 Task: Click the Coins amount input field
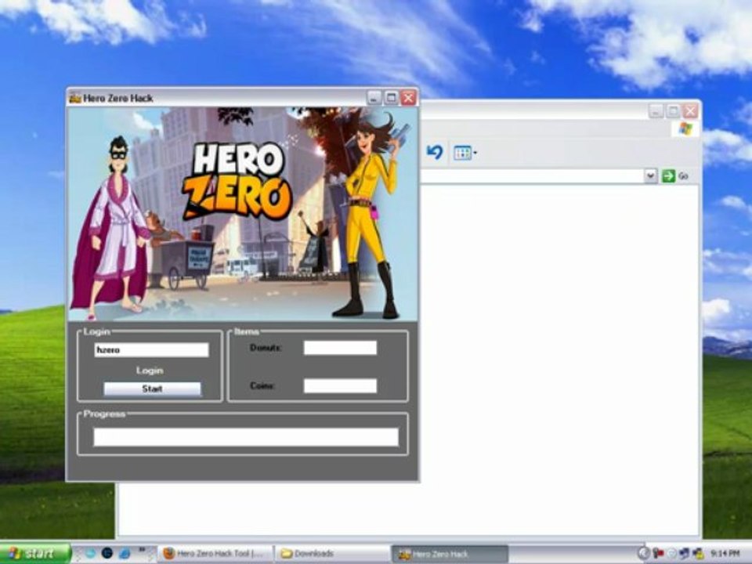(340, 385)
